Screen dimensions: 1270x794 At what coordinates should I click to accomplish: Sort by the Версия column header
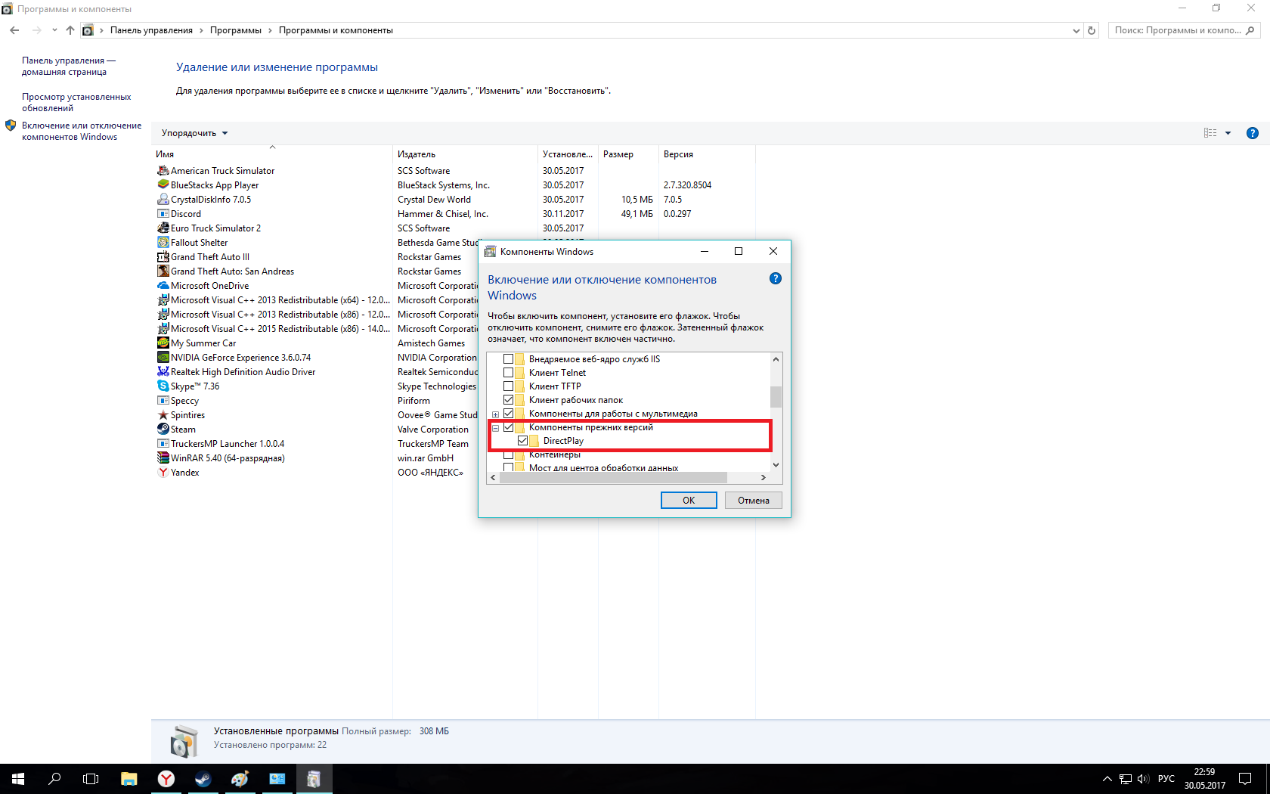707,154
